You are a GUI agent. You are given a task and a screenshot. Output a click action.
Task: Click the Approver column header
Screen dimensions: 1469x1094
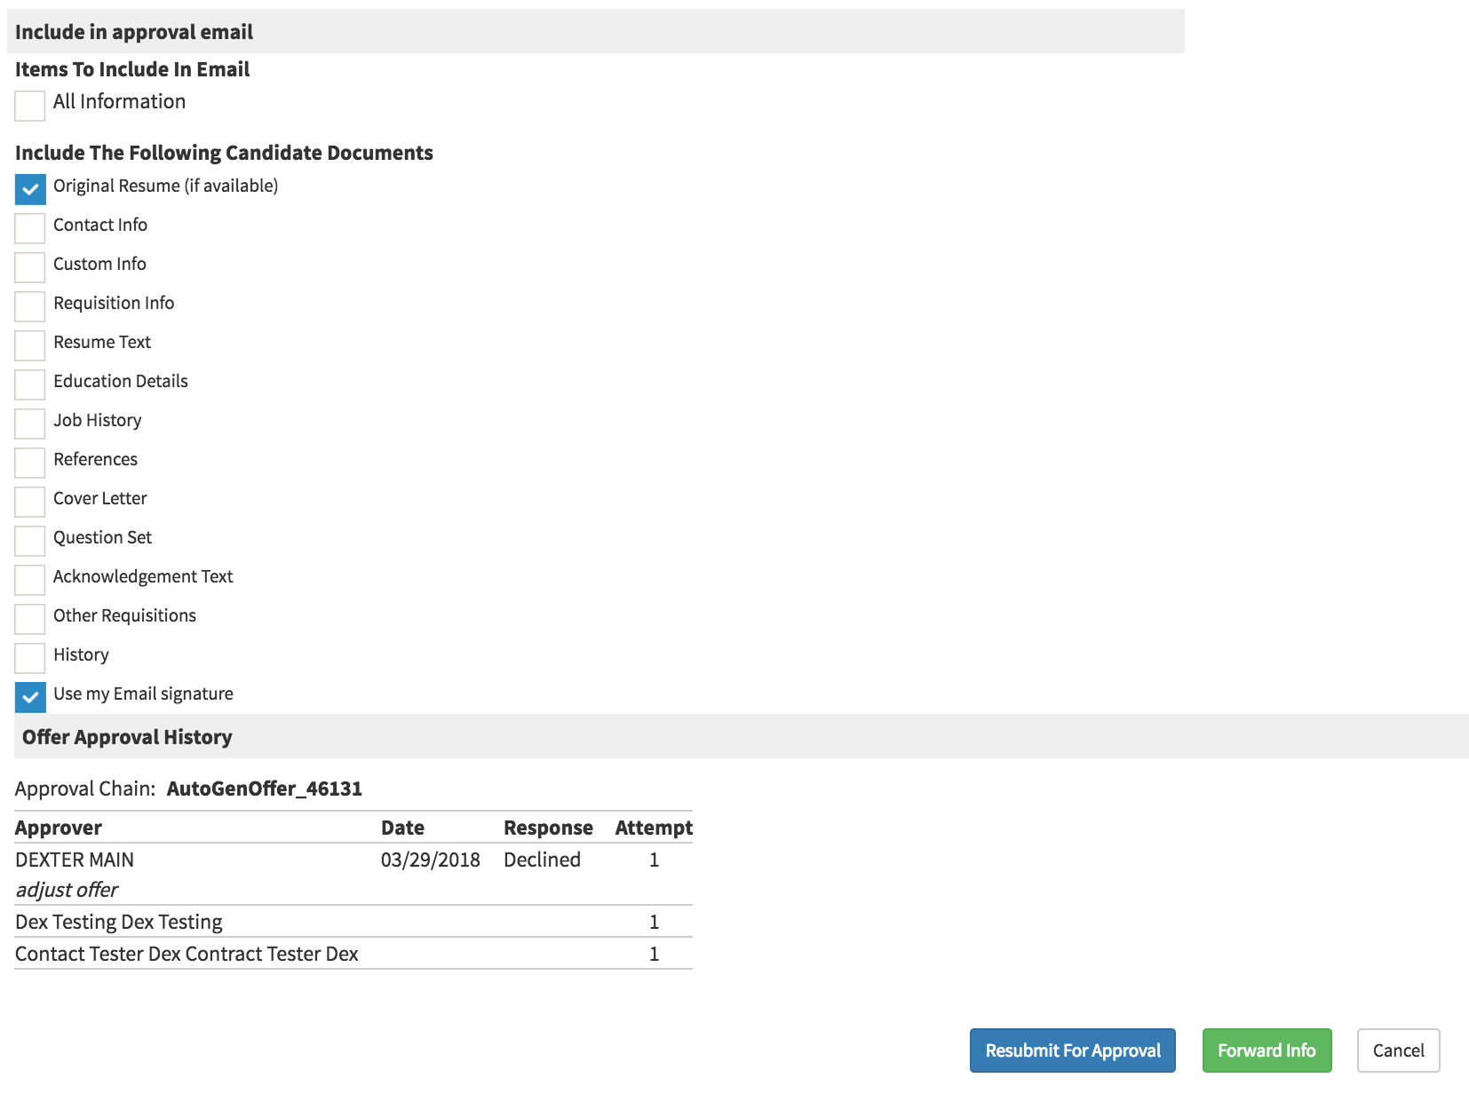point(59,828)
